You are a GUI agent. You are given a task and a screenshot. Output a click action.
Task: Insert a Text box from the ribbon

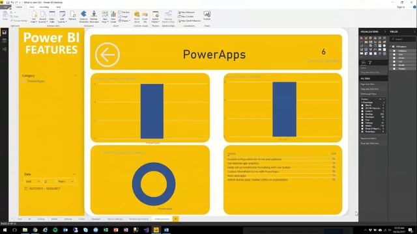(x=124, y=12)
